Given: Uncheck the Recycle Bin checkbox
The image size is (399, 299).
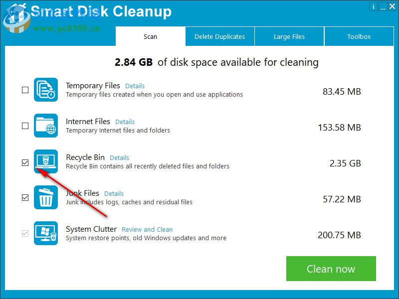Looking at the screenshot, I should (x=25, y=162).
